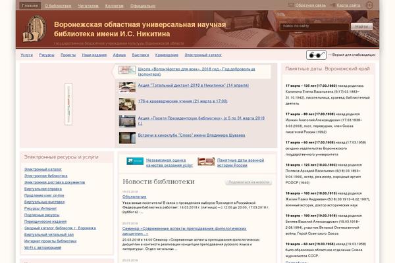Open the Тотальный диктант-2018 thumbnail image
This screenshot has width=395, height=263.
point(127,87)
